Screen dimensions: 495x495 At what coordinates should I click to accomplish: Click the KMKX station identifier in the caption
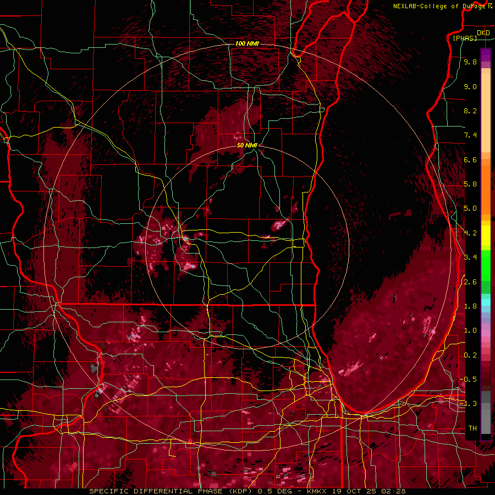[317, 491]
